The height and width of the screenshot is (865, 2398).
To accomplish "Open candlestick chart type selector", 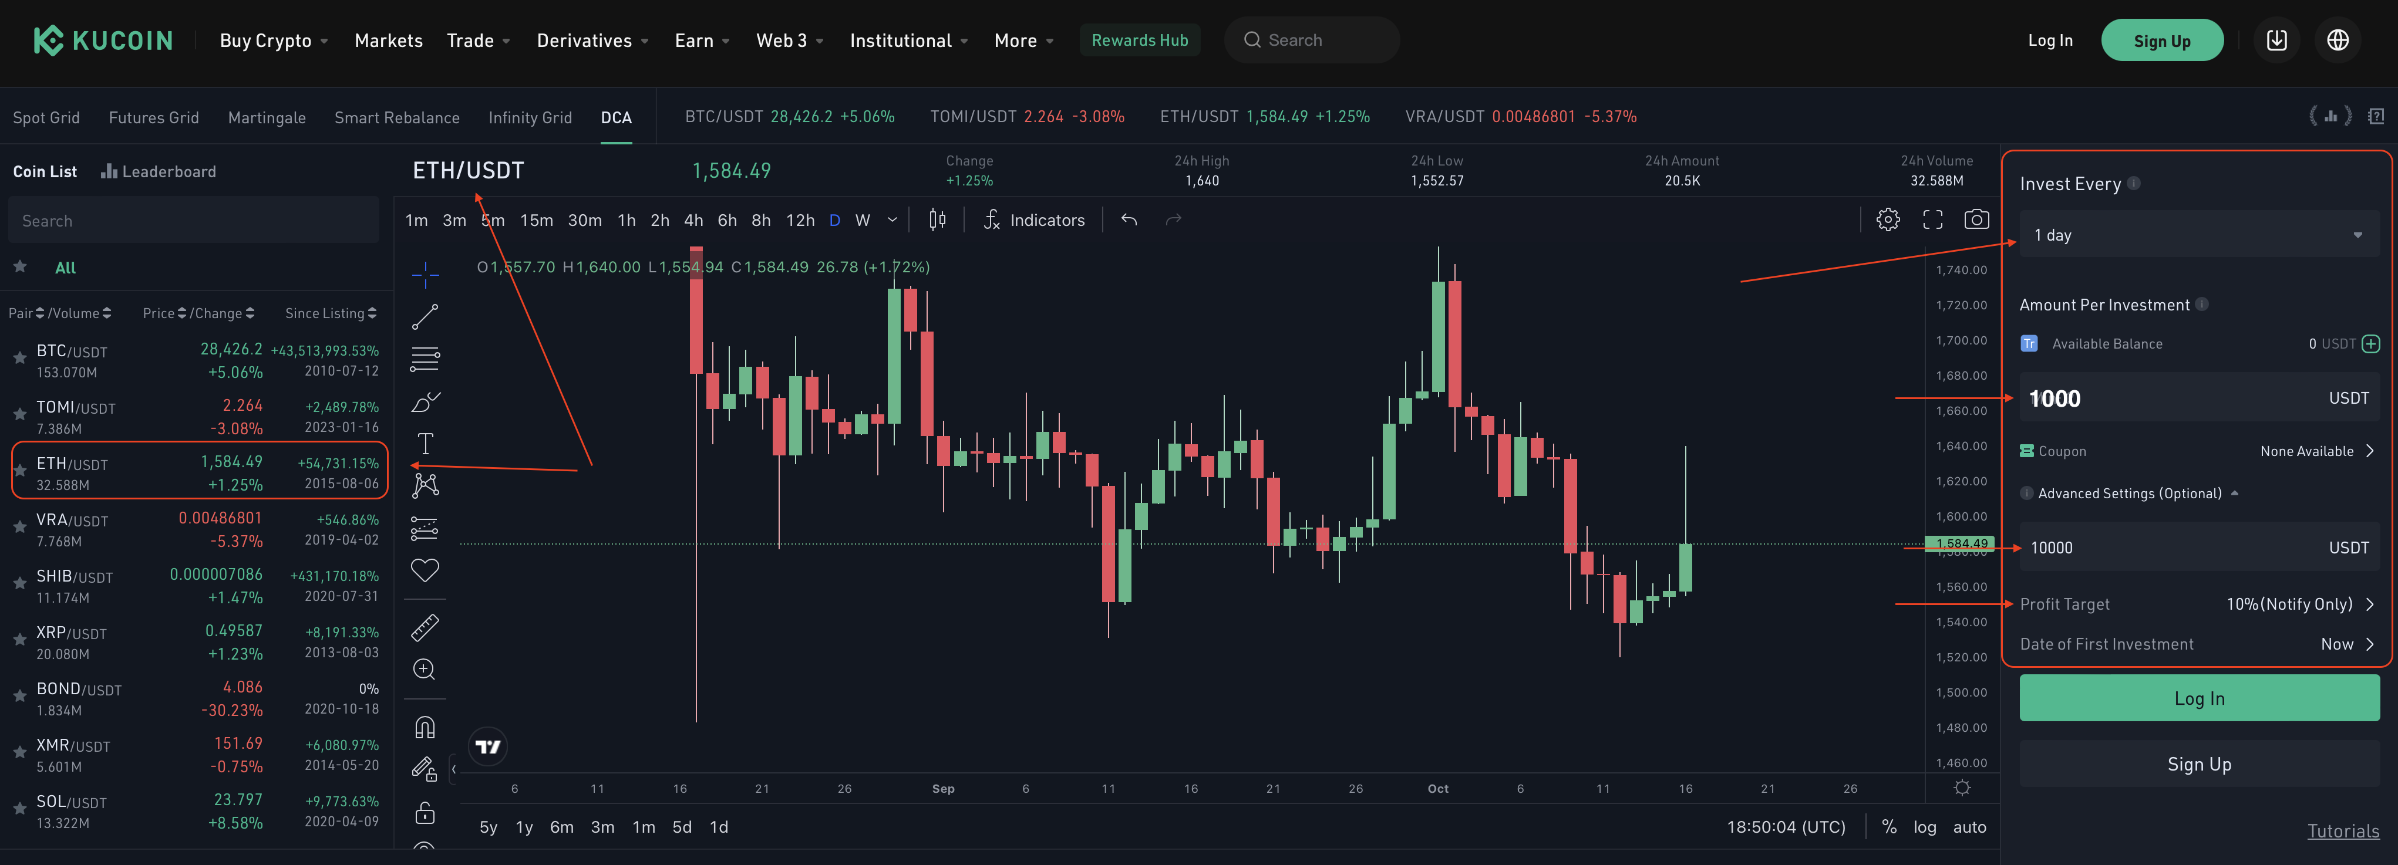I will 937,219.
